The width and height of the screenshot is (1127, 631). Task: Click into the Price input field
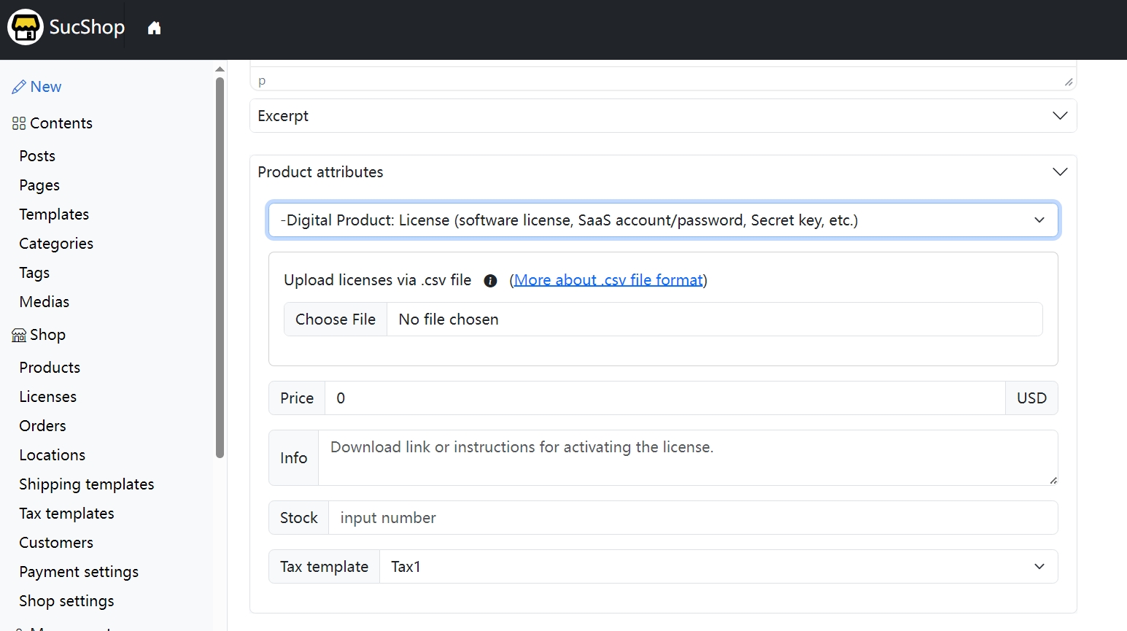(x=664, y=398)
